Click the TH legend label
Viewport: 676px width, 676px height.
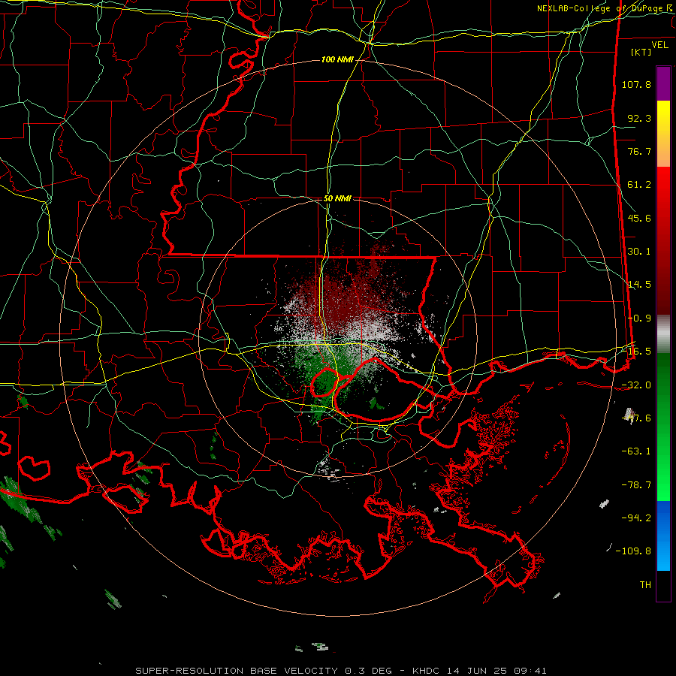tap(645, 585)
